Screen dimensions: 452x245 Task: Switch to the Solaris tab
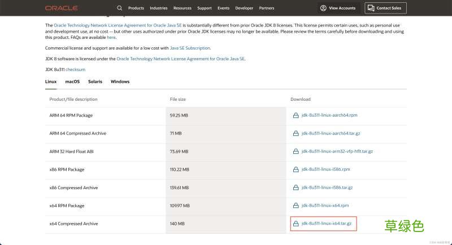[95, 82]
